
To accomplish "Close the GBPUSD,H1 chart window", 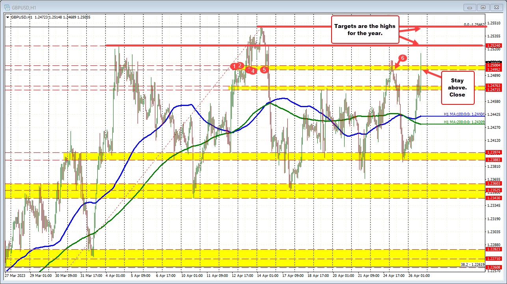I will coord(497,7).
